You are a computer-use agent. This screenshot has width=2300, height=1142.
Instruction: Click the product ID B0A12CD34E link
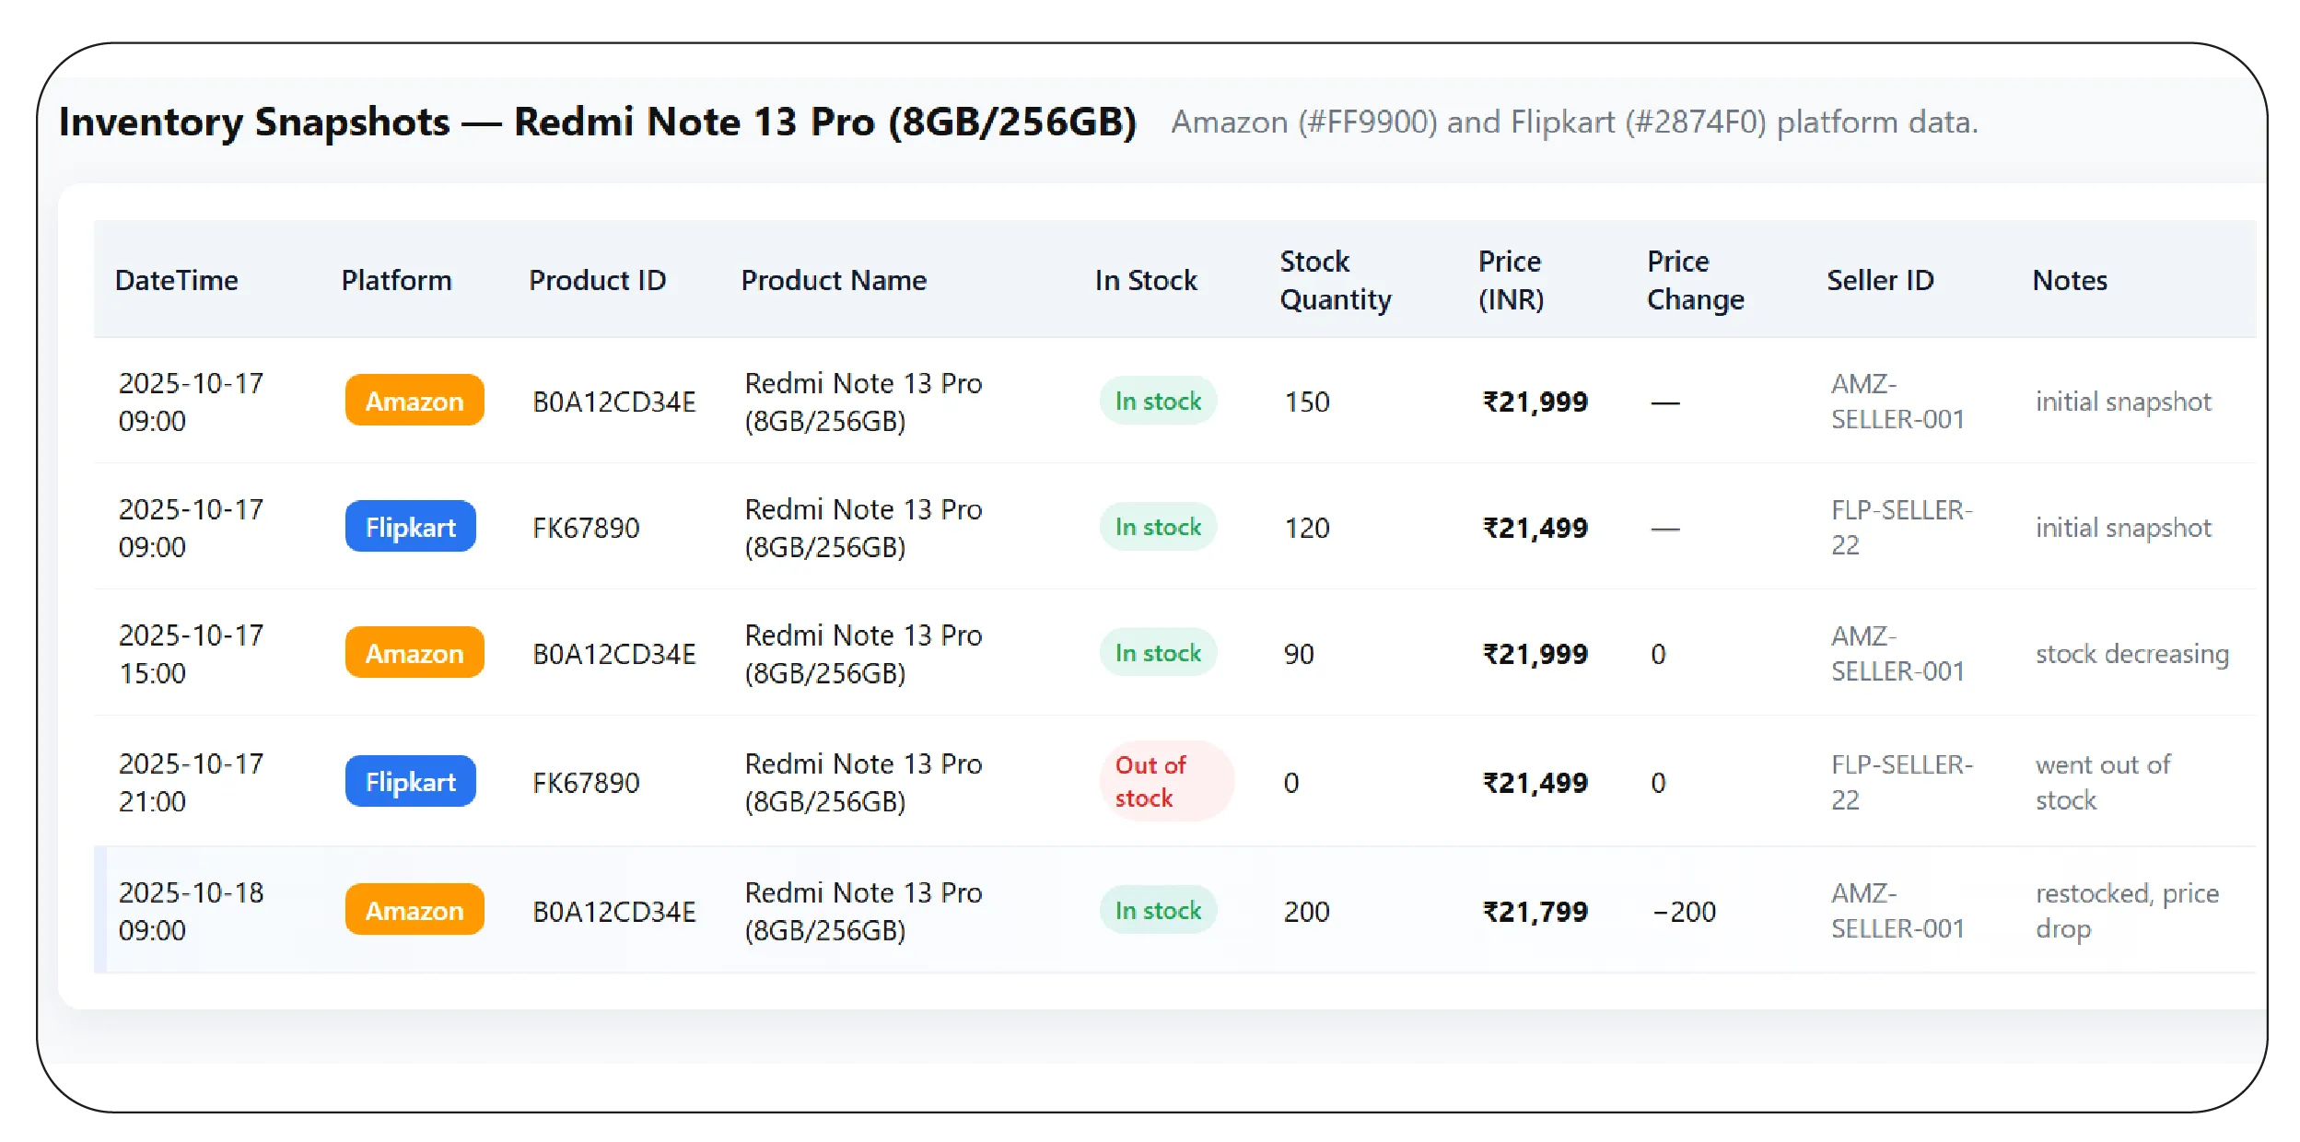[613, 401]
